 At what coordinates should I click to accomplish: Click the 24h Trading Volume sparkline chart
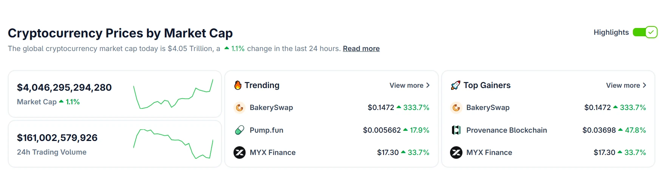173,144
